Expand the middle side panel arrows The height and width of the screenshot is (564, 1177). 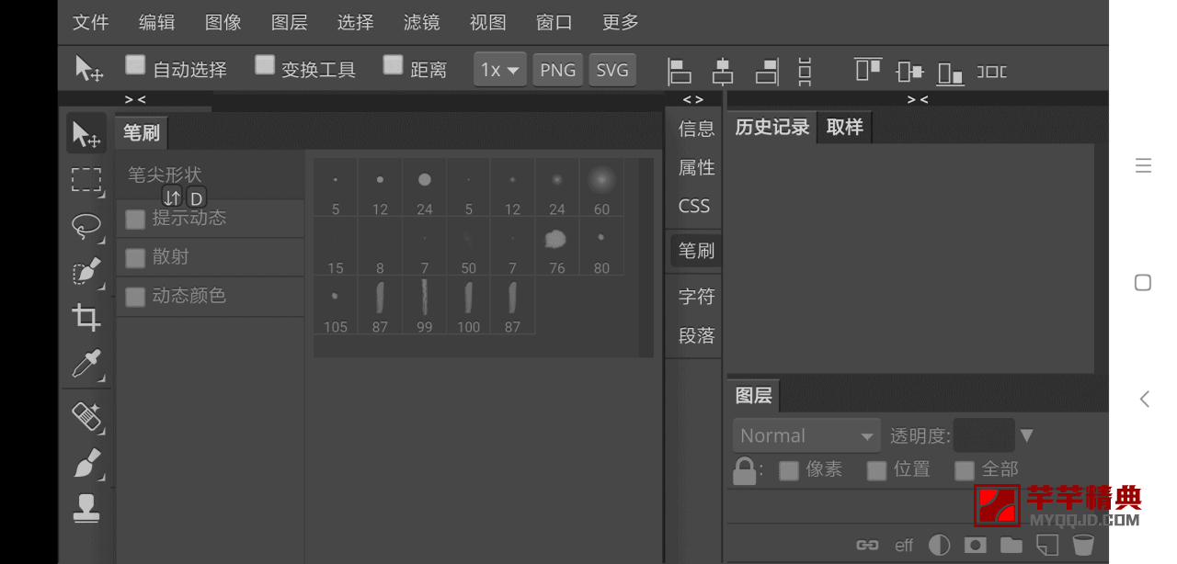(x=693, y=99)
